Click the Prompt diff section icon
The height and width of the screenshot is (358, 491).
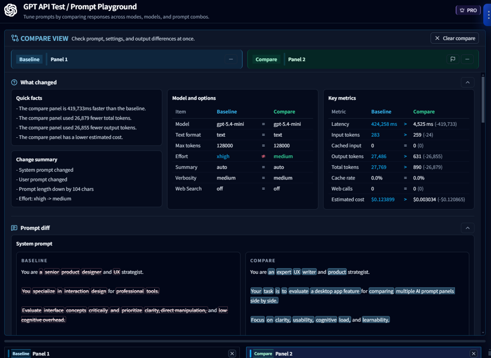click(14, 228)
